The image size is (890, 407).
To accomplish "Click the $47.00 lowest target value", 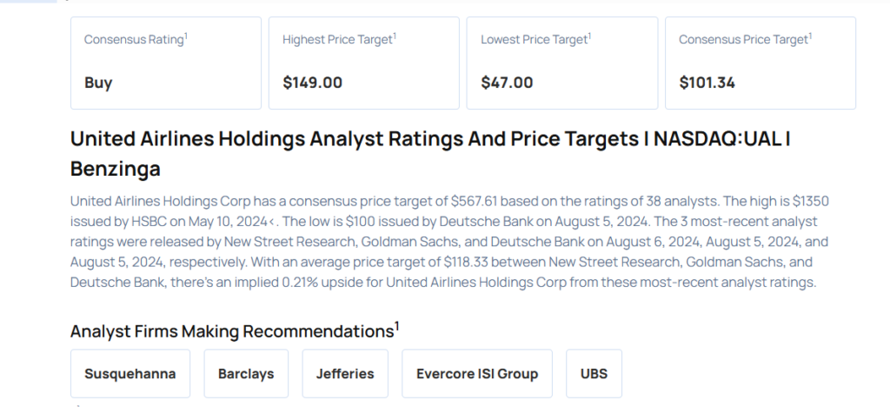I will click(x=508, y=83).
